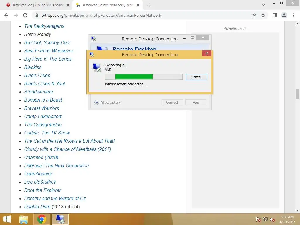
Task: Open Cloudy with a Chance of Meatballs link
Action: coord(68,149)
